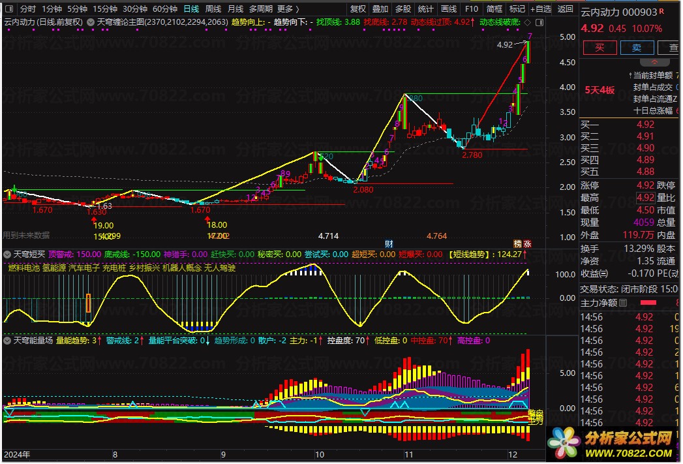Open F10 company info
Image resolution: width=683 pixels, height=464 pixels.
tap(471, 8)
